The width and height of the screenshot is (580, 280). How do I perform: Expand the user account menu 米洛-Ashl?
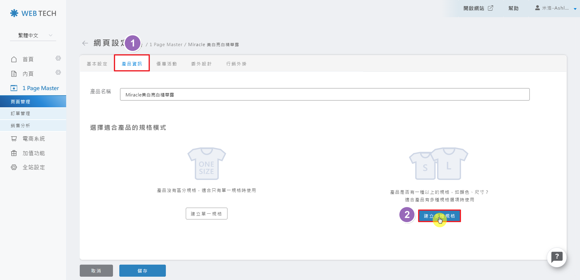pos(555,8)
